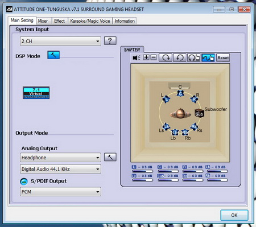
Task: Open the Digital Audio 44.1 KHz dropdown
Action: [x=60, y=169]
